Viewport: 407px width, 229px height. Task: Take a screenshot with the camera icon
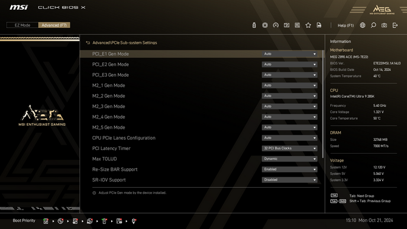pyautogui.click(x=384, y=25)
